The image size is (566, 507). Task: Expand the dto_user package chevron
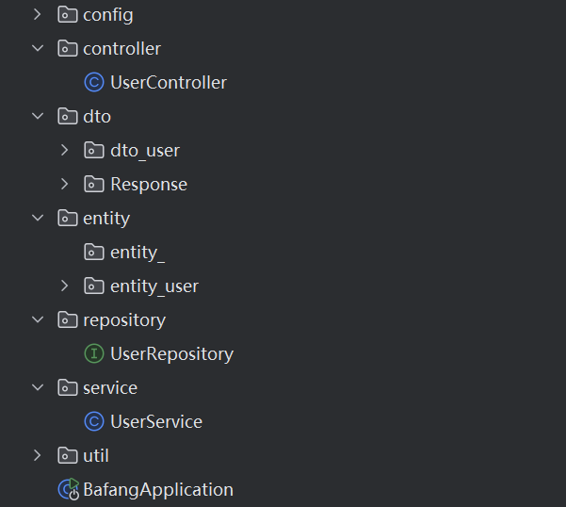pos(64,150)
